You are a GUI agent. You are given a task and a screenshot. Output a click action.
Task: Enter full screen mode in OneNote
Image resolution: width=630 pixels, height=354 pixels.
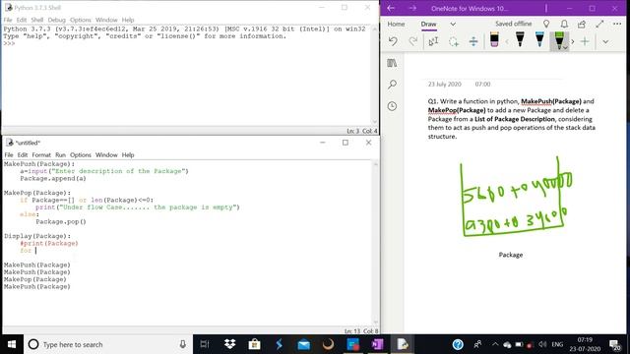click(x=599, y=24)
